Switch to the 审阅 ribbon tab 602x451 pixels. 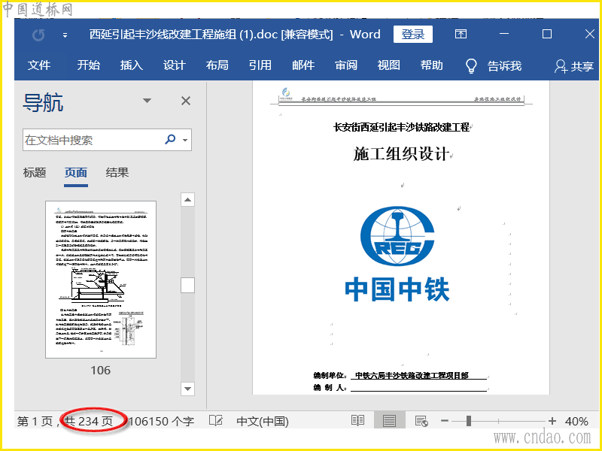coord(346,65)
